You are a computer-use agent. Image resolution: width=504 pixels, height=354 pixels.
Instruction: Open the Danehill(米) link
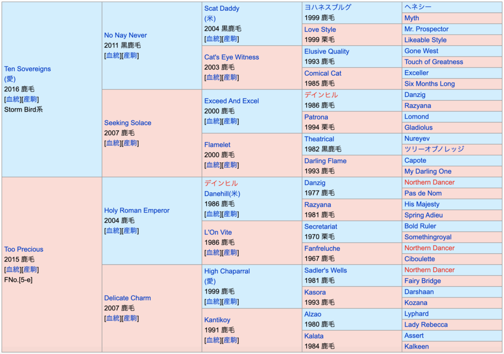[222, 194]
